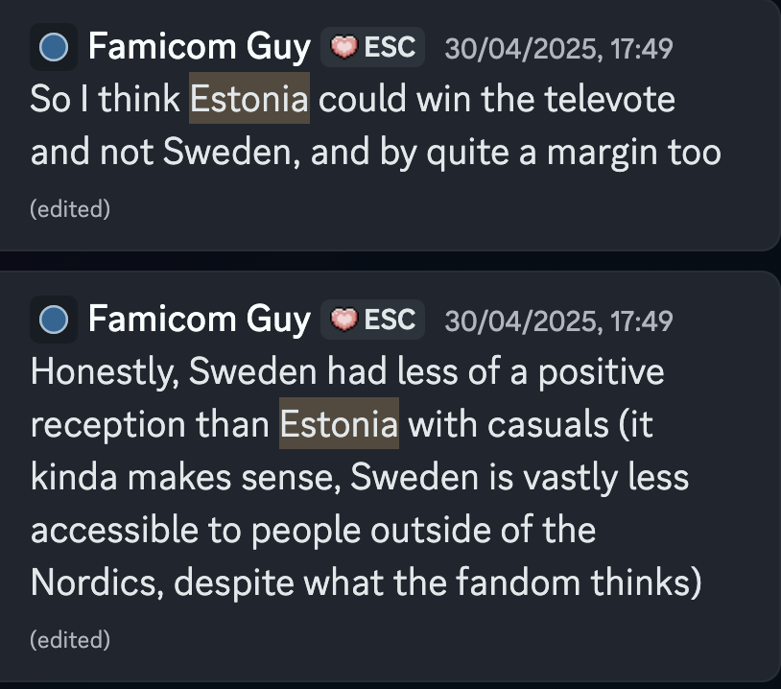Select the Famicom Guy username above 'Honestly, Sweden'
The width and height of the screenshot is (781, 689).
[200, 319]
